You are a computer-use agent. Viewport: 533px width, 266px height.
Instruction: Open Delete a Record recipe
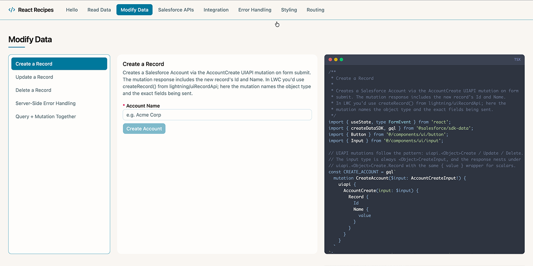click(x=59, y=90)
